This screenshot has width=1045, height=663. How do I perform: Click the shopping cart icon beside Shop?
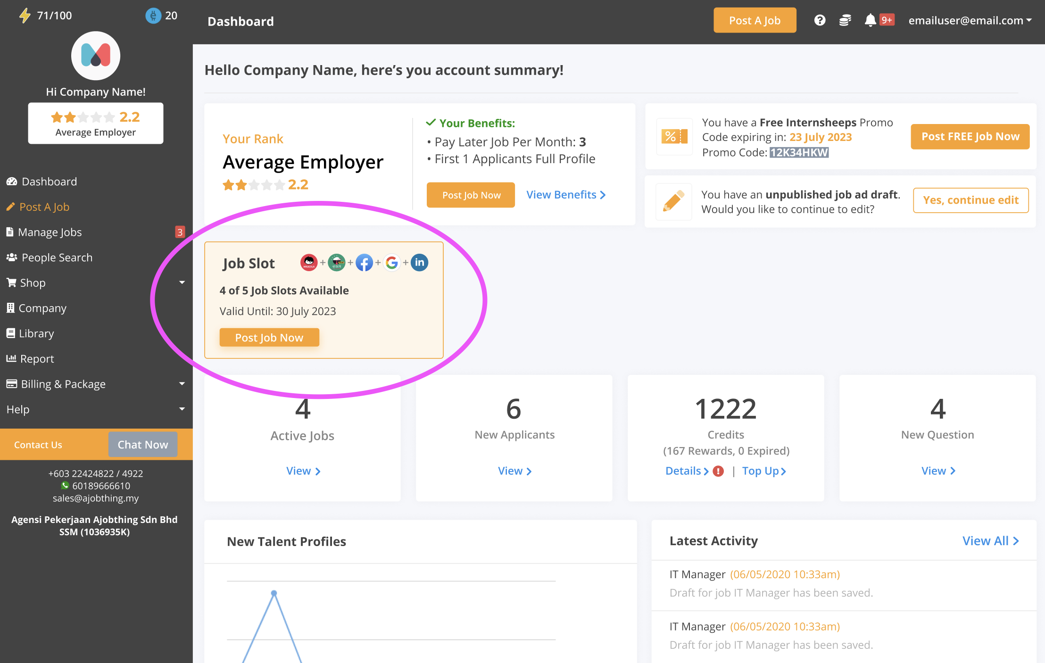pyautogui.click(x=11, y=282)
